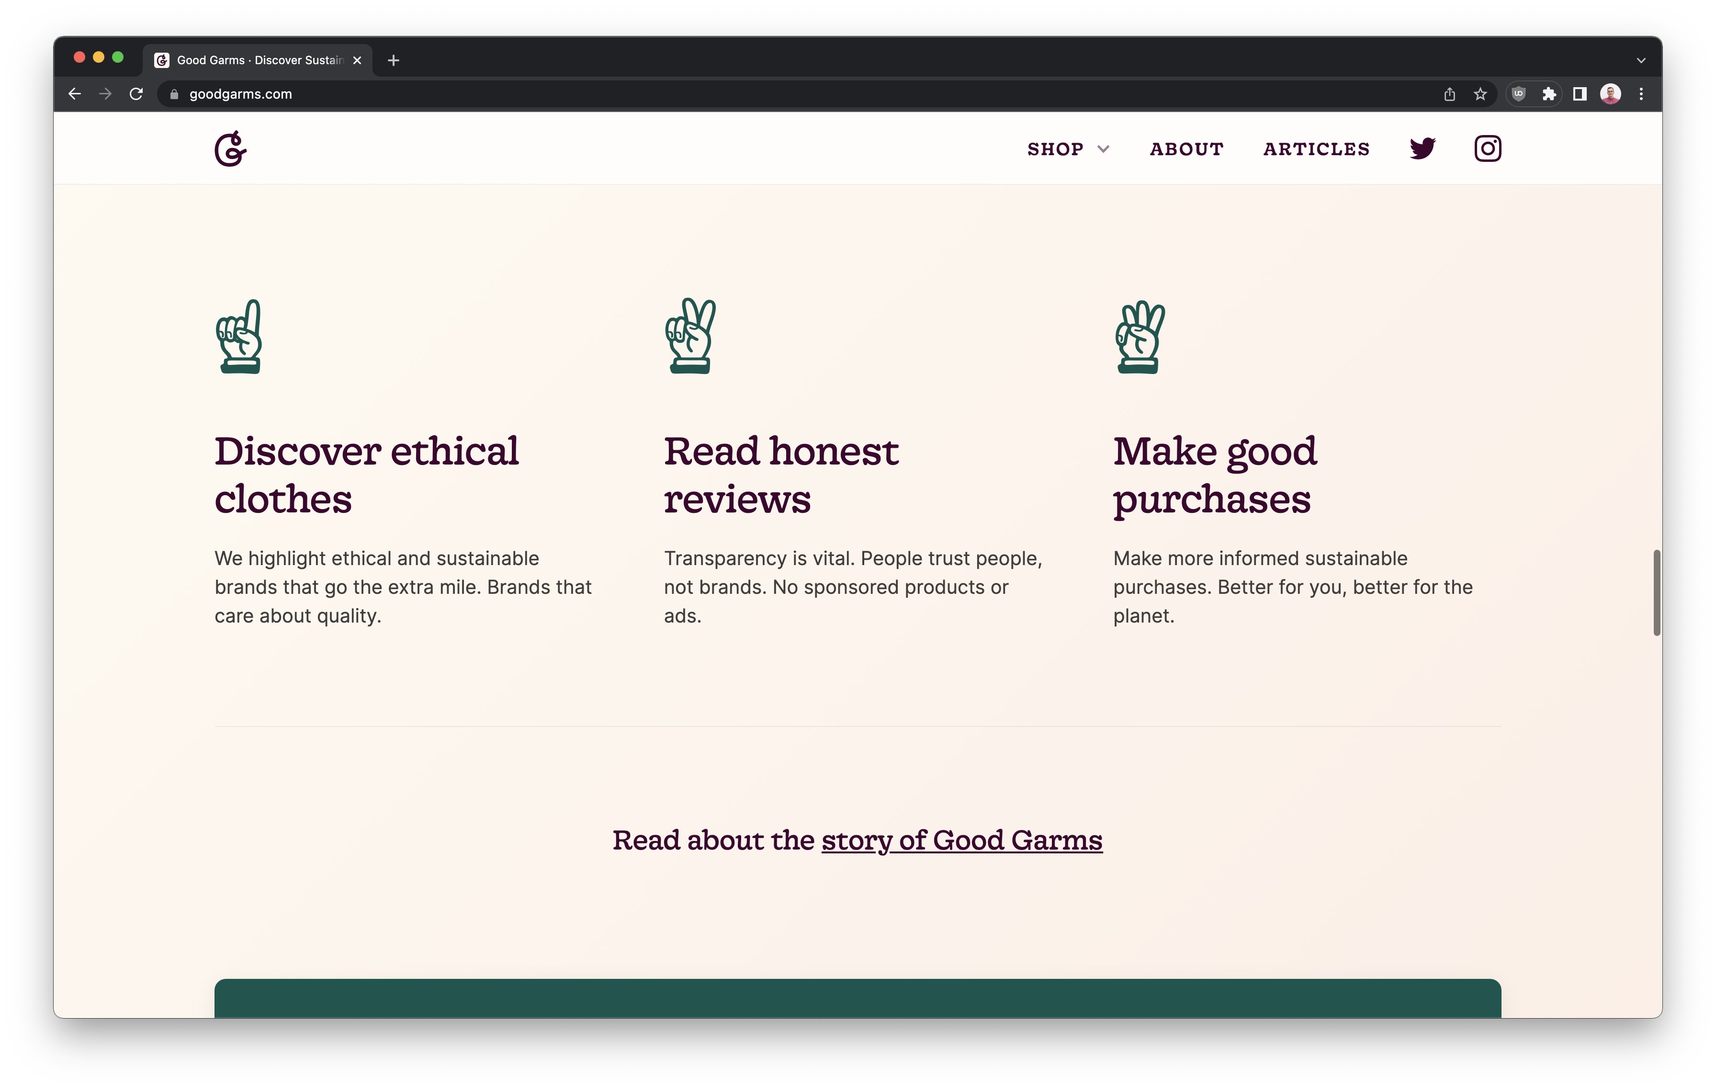
Task: Open the Chrome three-dot menu
Action: pyautogui.click(x=1640, y=94)
